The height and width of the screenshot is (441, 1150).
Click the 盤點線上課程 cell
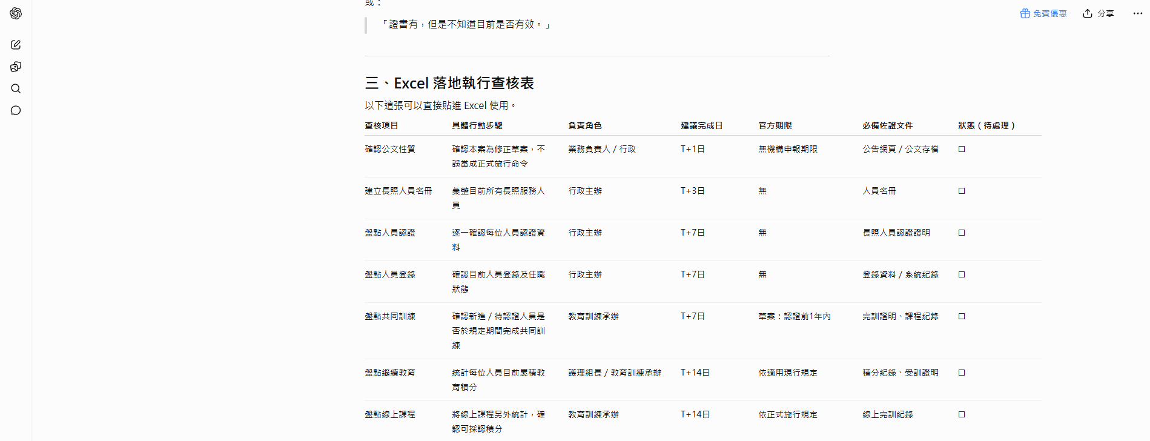(390, 414)
